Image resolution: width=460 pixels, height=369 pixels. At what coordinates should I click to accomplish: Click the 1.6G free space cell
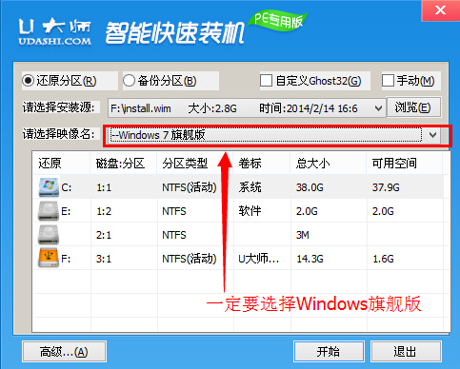(x=383, y=259)
